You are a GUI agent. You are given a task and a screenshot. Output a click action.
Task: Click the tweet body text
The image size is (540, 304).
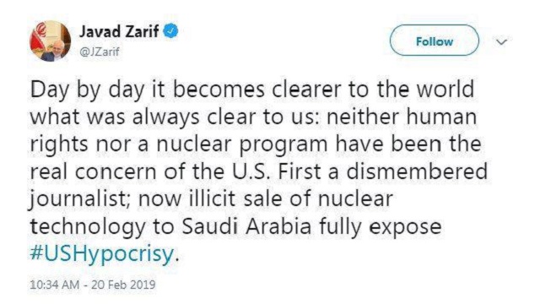pyautogui.click(x=258, y=171)
